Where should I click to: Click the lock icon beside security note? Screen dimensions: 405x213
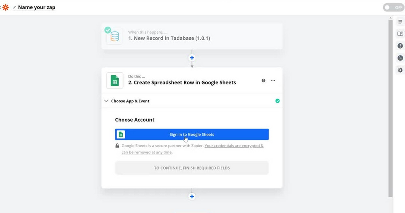(117, 146)
